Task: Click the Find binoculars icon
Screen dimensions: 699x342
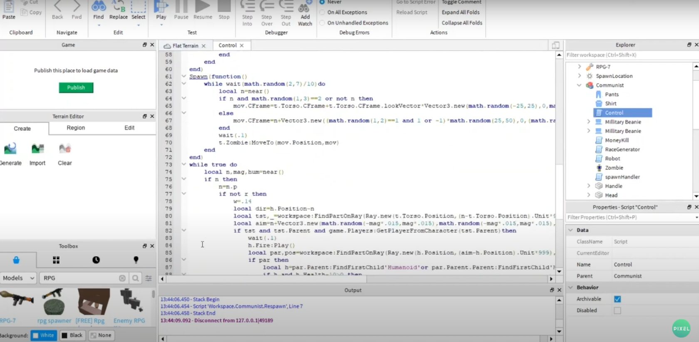Action: pyautogui.click(x=99, y=7)
